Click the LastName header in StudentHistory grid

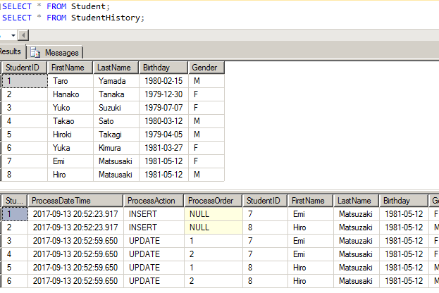(357, 201)
